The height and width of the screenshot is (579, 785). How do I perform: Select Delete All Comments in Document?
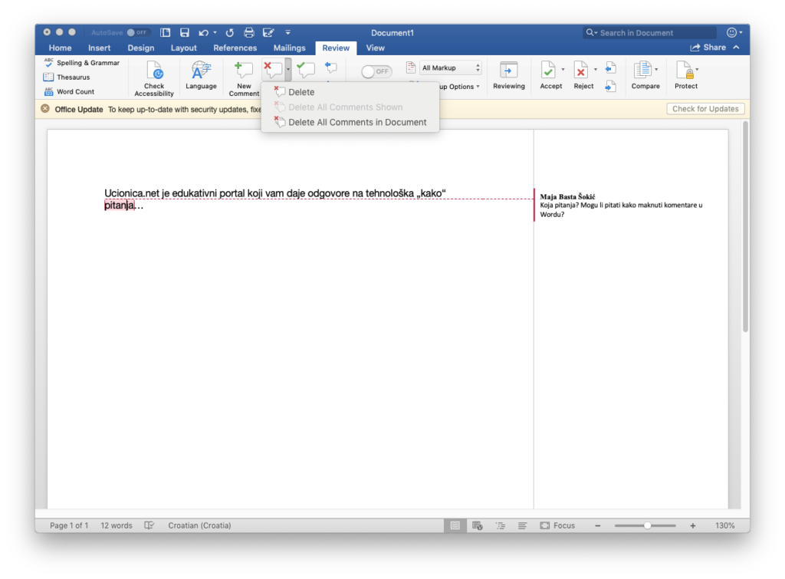[x=356, y=122]
